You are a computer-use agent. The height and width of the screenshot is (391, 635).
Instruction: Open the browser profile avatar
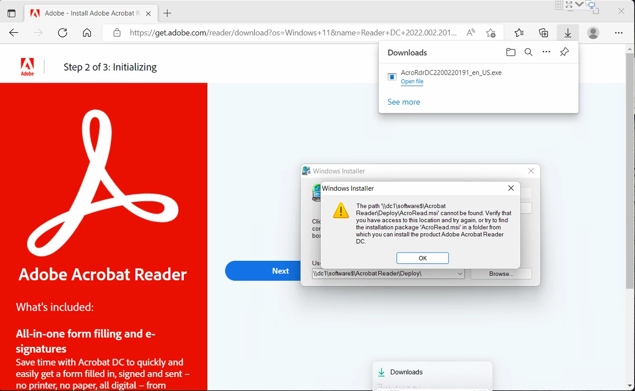tap(593, 33)
